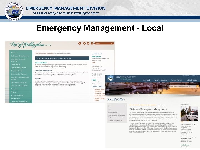Click the Emergency Management Division round logo
Viewport: 200px width, 150px height.
[x=14, y=12]
